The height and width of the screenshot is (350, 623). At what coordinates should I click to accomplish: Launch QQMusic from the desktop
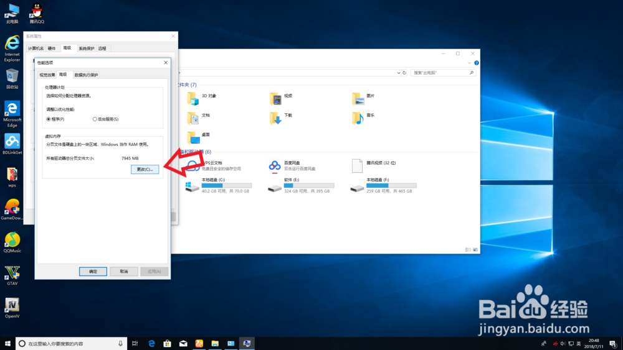coord(12,242)
